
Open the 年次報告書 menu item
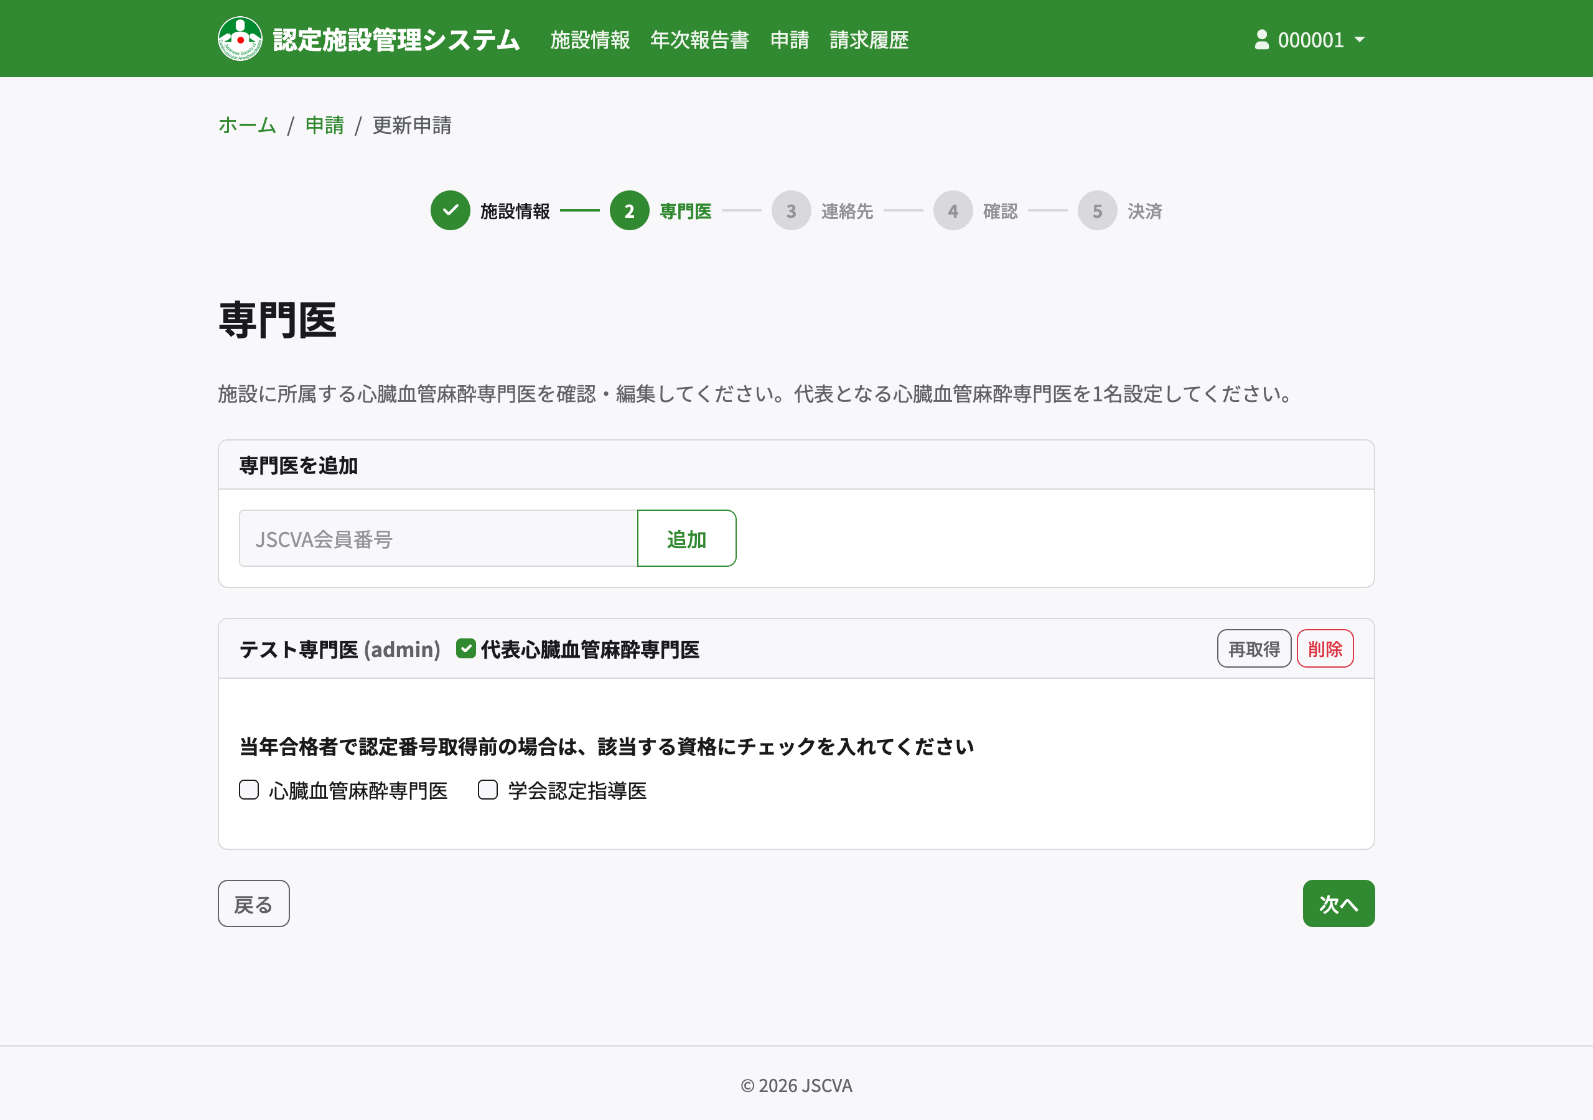(x=699, y=40)
